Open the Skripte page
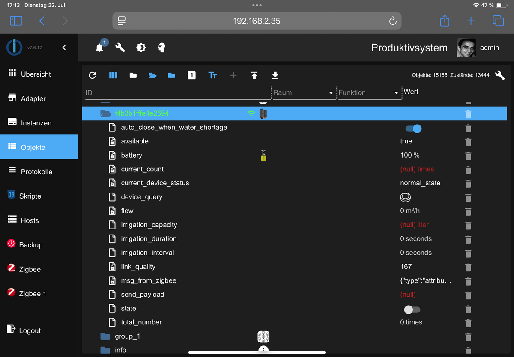Image resolution: width=514 pixels, height=357 pixels. pos(39,196)
